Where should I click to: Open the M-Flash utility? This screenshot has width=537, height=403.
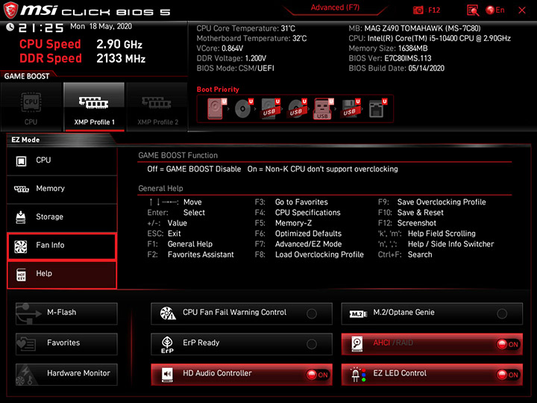[66, 313]
